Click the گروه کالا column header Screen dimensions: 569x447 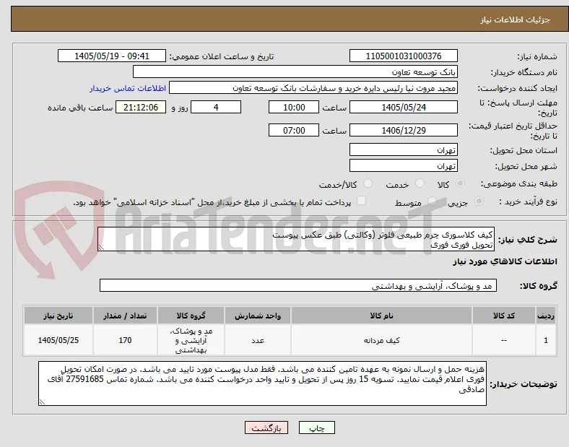coord(191,316)
